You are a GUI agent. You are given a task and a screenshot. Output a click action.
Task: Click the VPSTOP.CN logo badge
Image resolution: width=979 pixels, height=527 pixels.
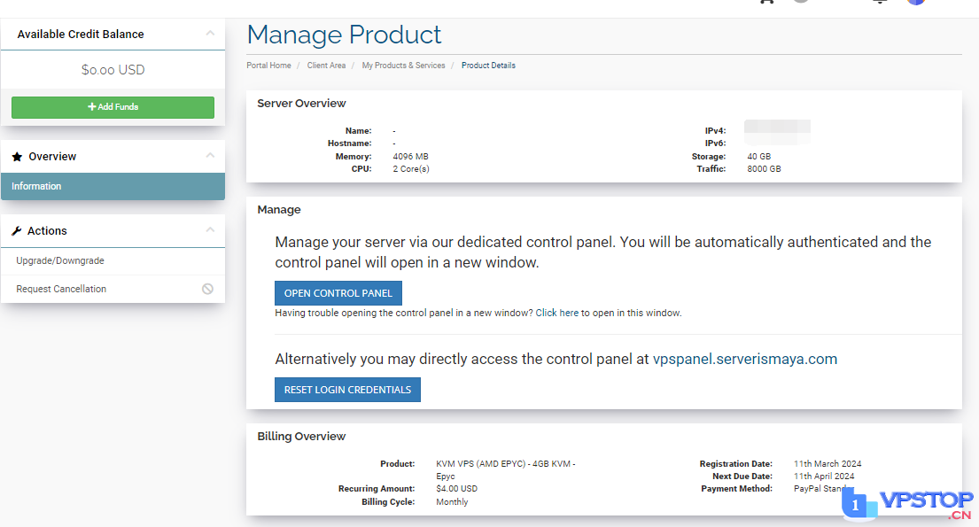click(908, 505)
